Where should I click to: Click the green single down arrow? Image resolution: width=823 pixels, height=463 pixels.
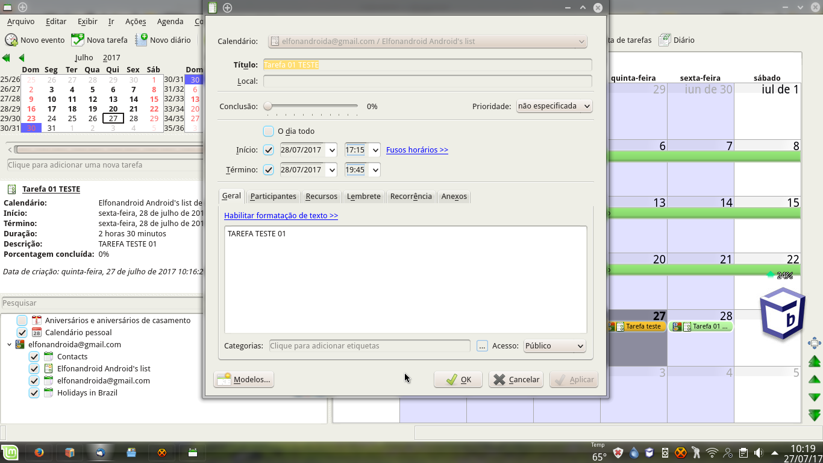pyautogui.click(x=814, y=397)
